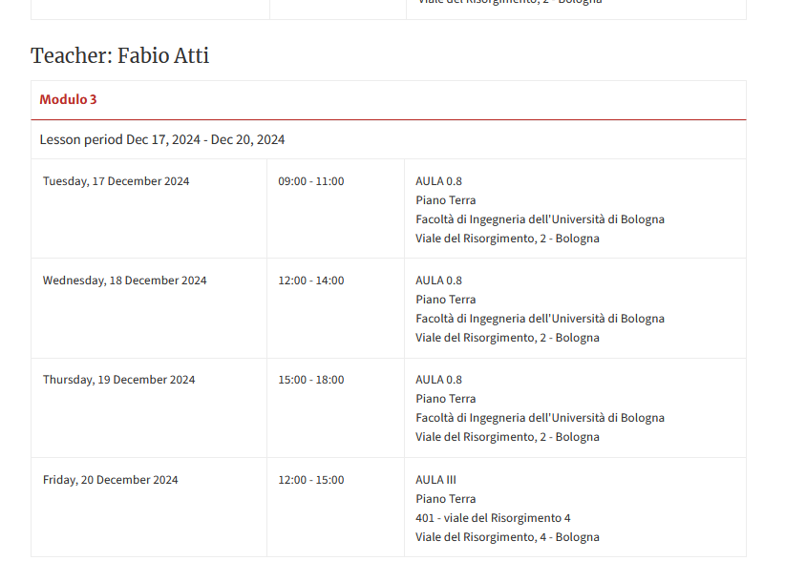
Task: Click the red "Modulo 3" title
Action: point(68,99)
